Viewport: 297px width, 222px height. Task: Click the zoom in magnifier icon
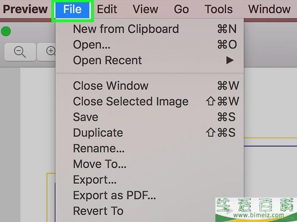click(x=51, y=51)
